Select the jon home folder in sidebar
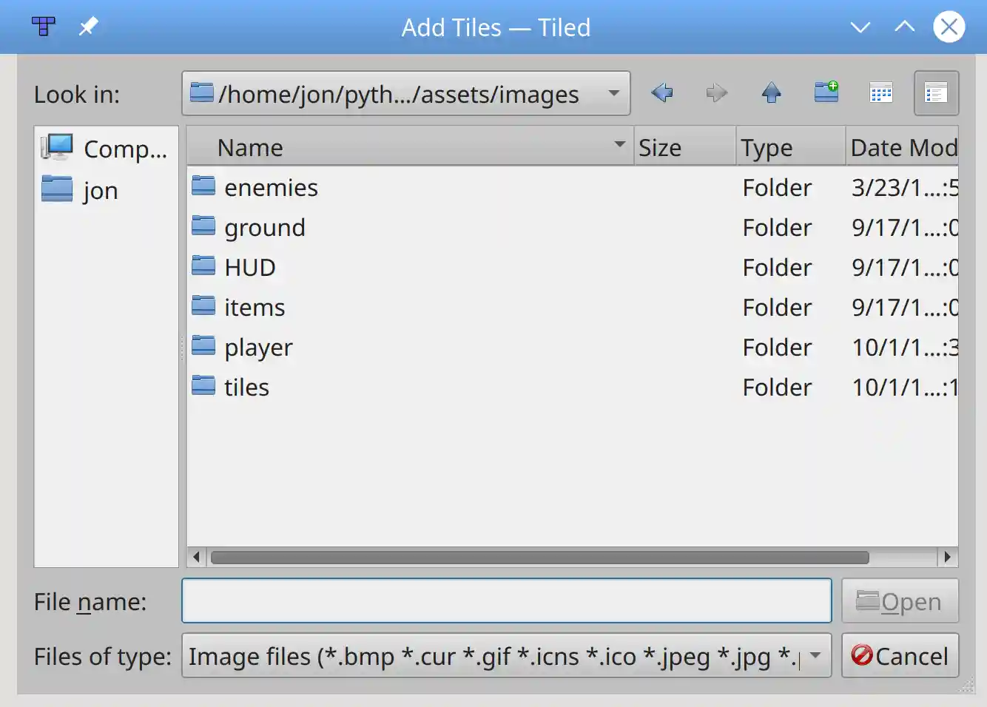 point(101,190)
